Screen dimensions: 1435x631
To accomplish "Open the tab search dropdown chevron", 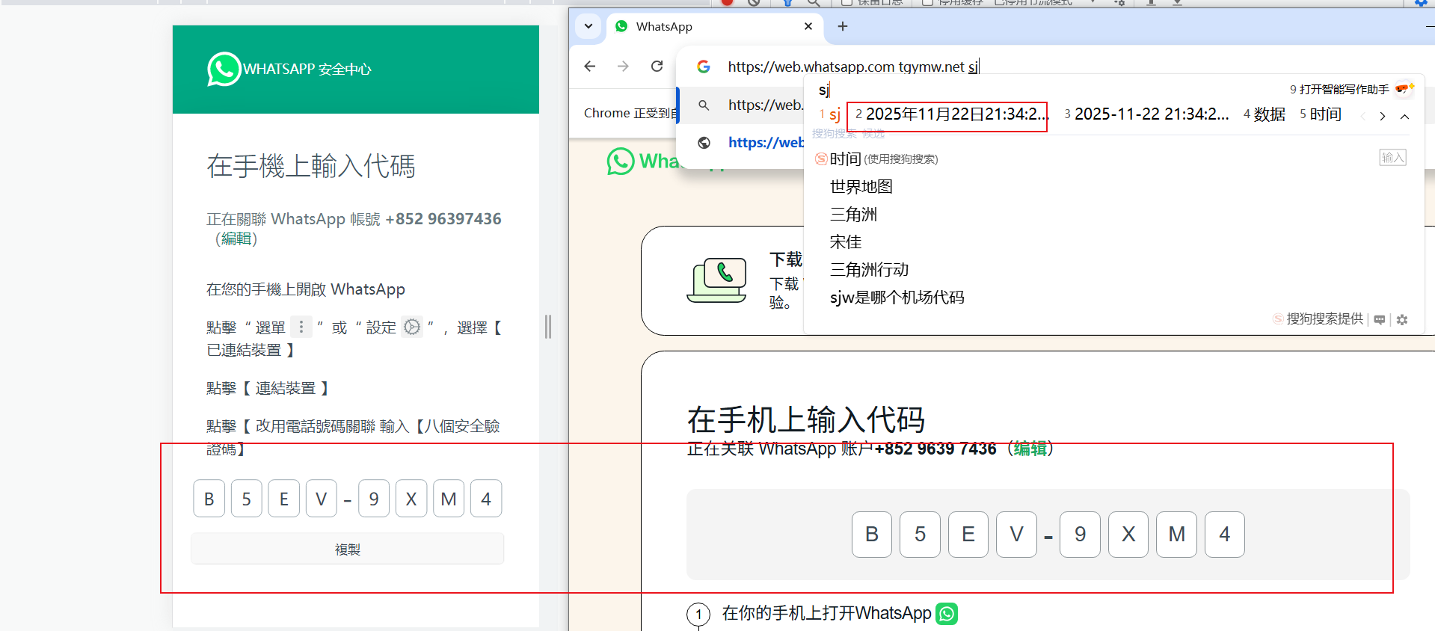I will tap(589, 27).
